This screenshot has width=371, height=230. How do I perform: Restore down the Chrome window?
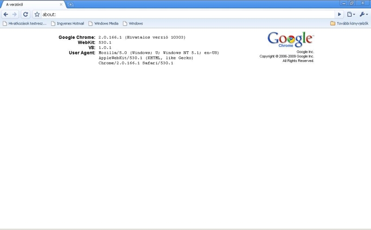(x=352, y=3)
